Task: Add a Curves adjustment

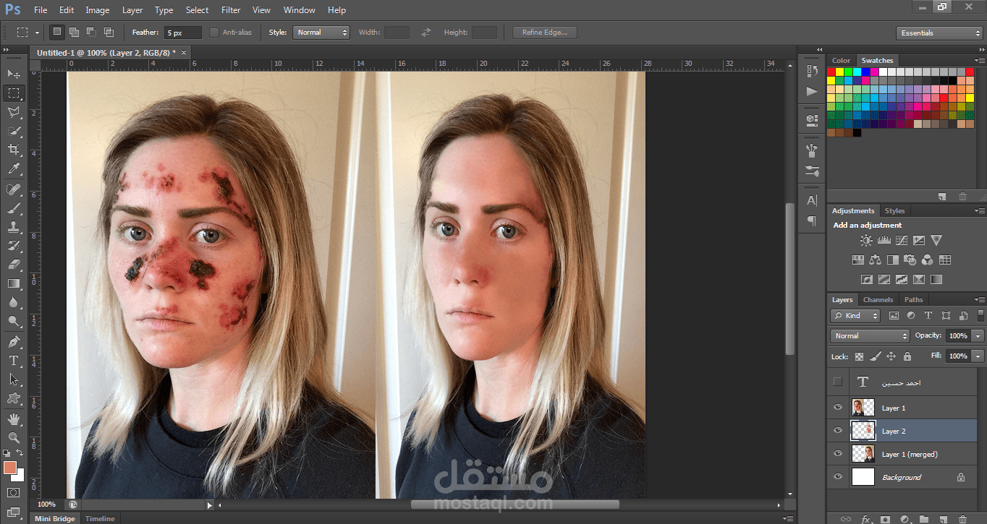Action: tap(901, 240)
